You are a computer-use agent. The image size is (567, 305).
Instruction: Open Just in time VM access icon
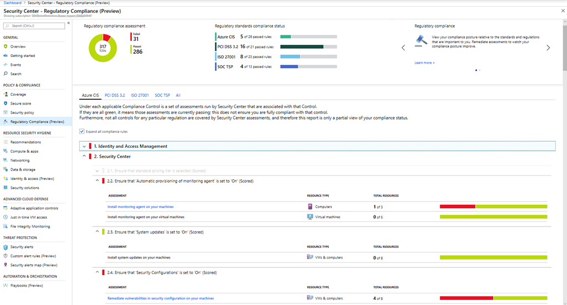point(6,218)
